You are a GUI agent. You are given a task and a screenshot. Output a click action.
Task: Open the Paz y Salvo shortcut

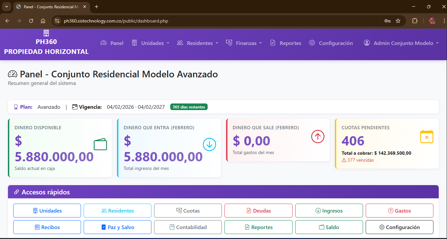pos(117,227)
